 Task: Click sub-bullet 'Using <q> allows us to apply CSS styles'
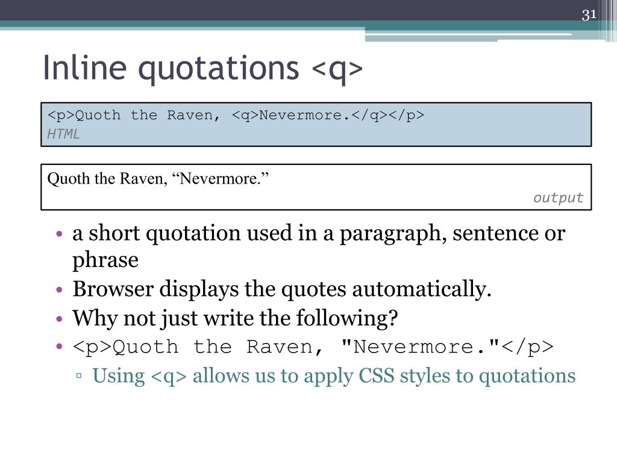point(334,376)
